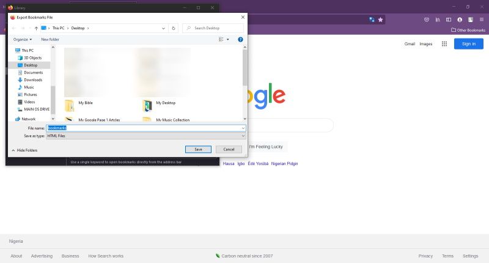Switch Google language to Igbo

click(241, 163)
